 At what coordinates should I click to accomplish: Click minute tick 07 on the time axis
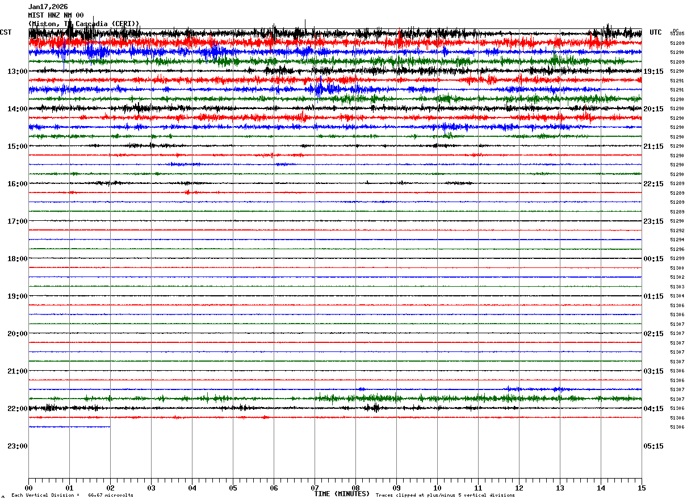tap(315, 488)
